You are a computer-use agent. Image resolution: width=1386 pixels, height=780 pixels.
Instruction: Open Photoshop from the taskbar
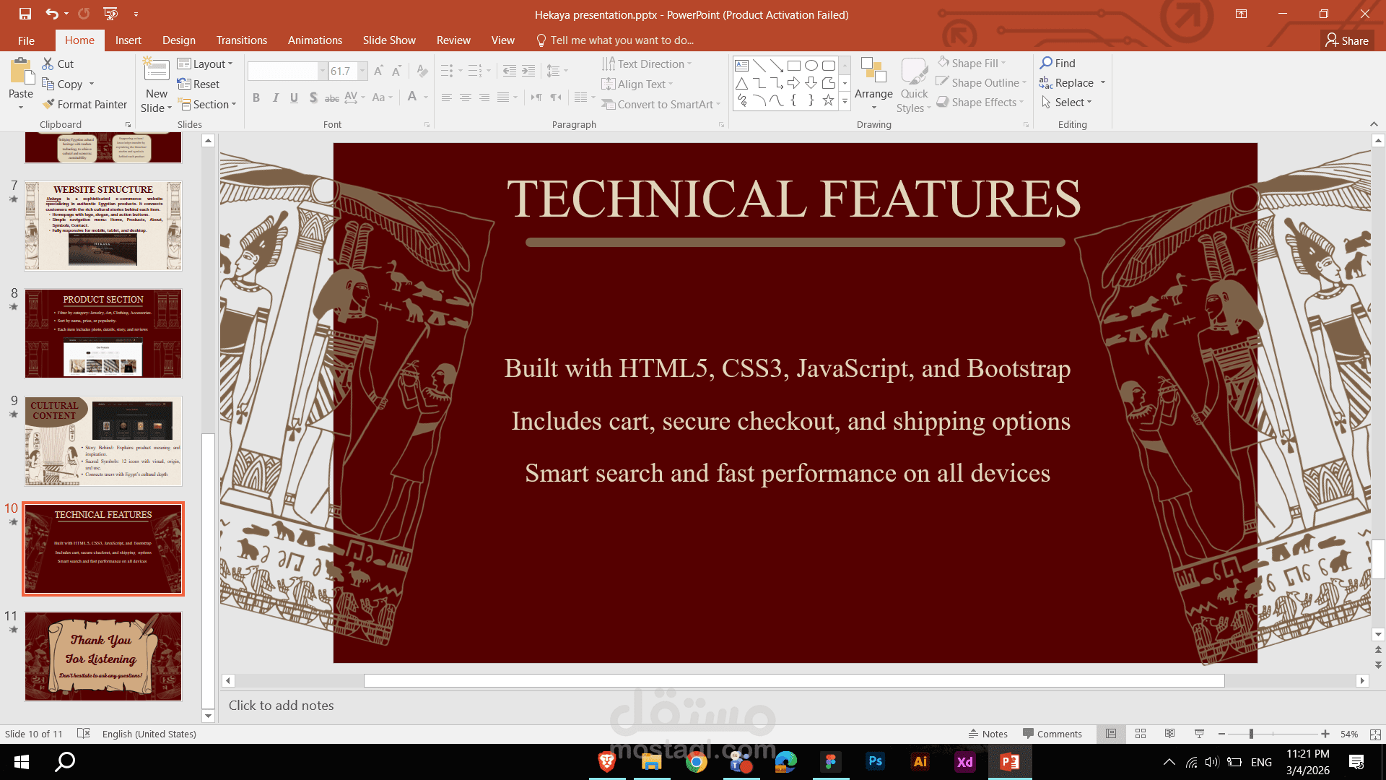(x=875, y=761)
